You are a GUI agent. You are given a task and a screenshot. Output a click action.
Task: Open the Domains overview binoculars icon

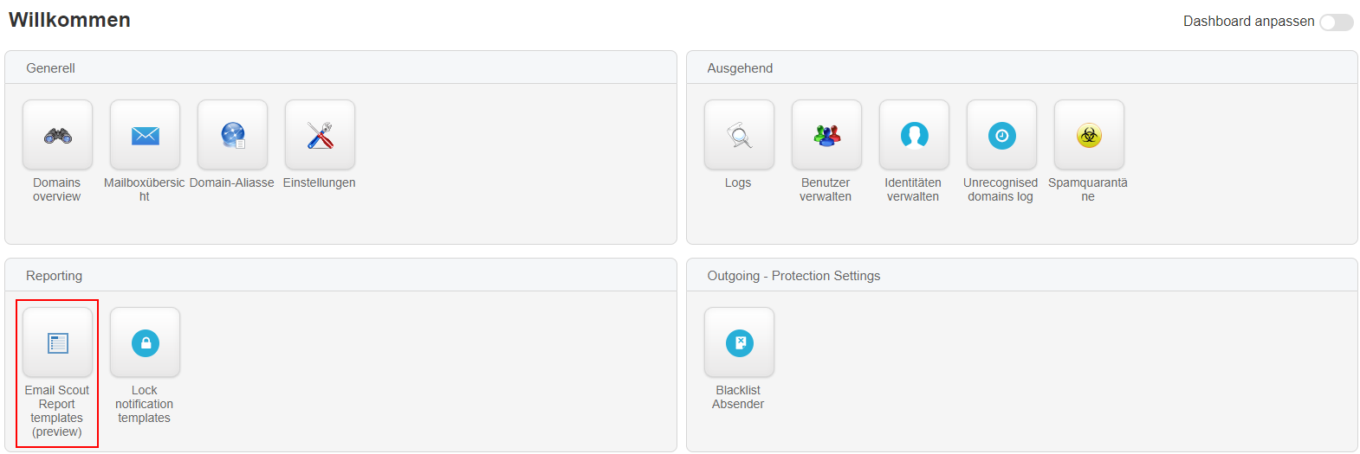tap(57, 135)
